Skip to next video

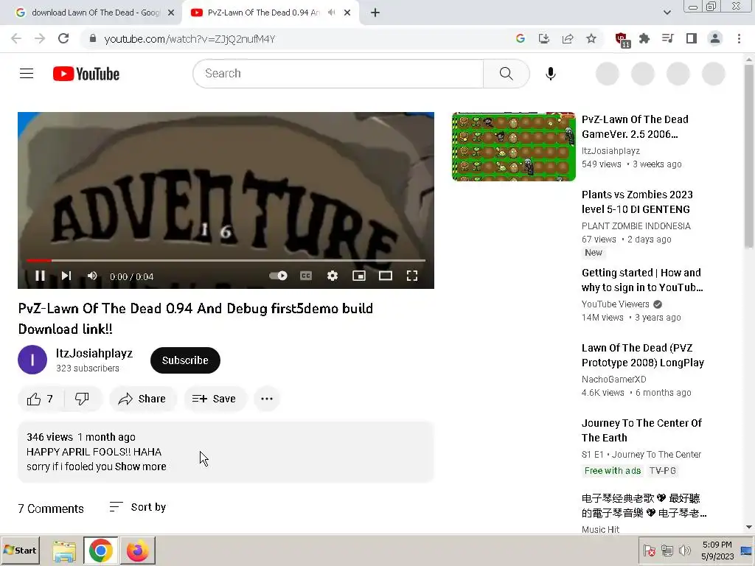66,276
